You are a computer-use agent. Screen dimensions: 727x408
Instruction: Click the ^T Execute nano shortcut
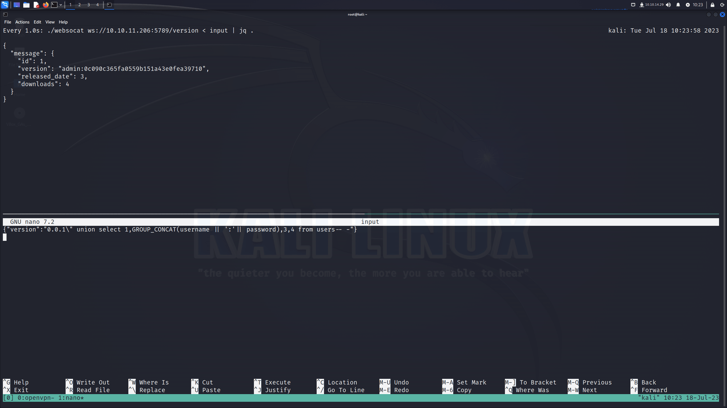coord(272,383)
